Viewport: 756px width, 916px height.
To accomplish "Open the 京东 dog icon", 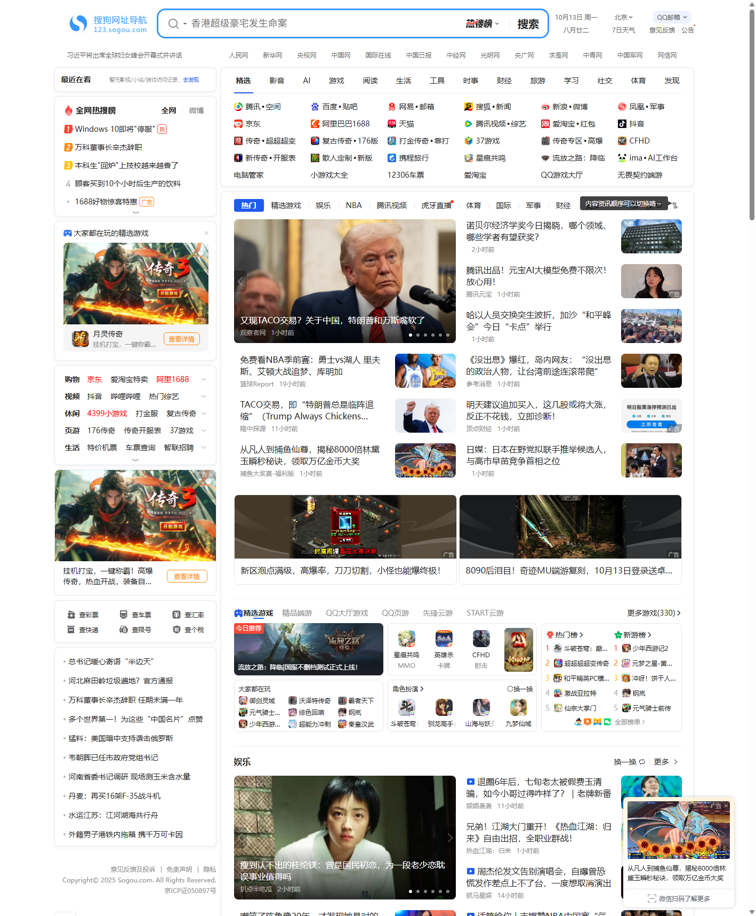I will [x=238, y=124].
